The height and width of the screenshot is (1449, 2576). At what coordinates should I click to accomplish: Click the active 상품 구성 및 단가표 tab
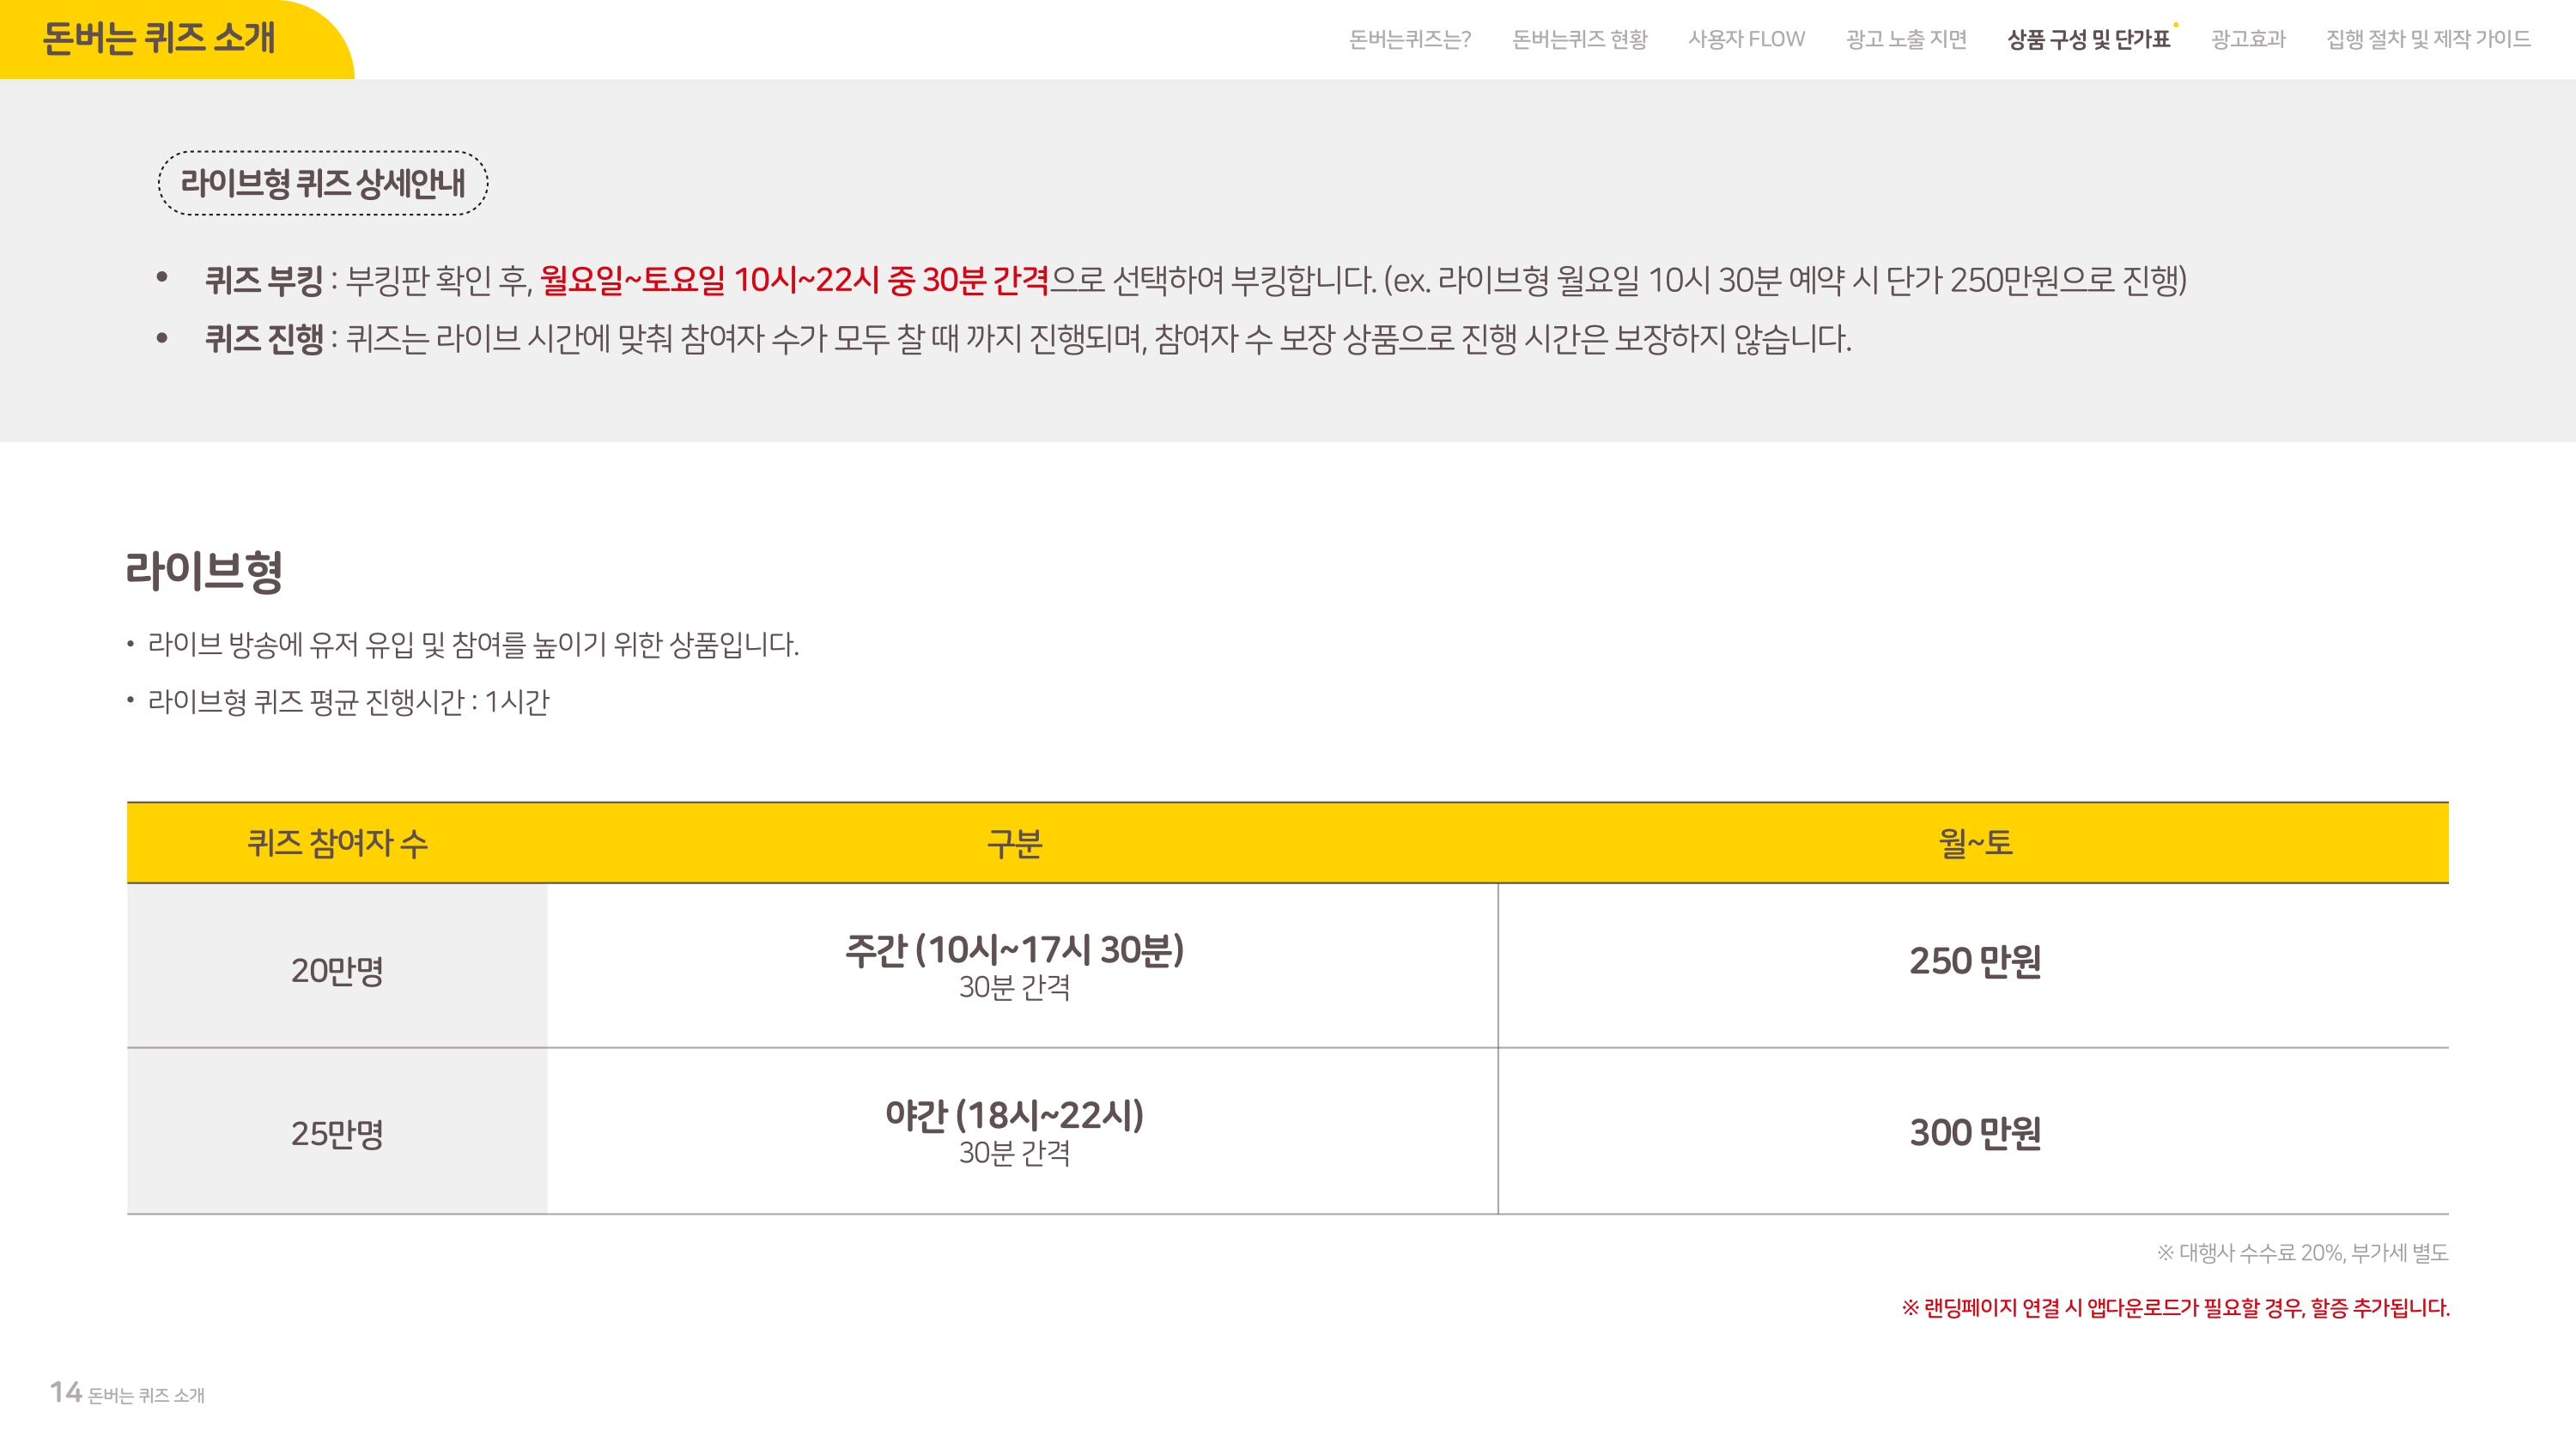(2089, 39)
